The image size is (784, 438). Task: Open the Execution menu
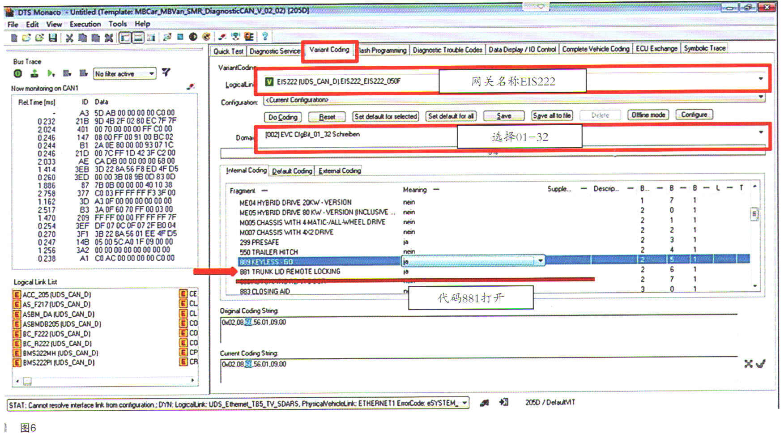coord(85,24)
